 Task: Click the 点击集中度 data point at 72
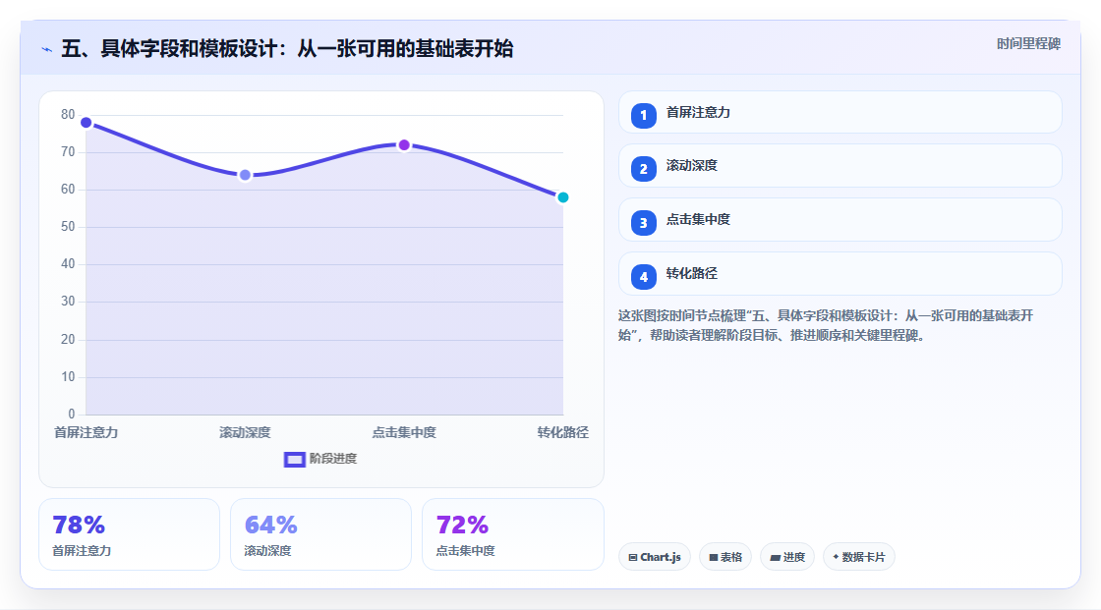point(404,145)
